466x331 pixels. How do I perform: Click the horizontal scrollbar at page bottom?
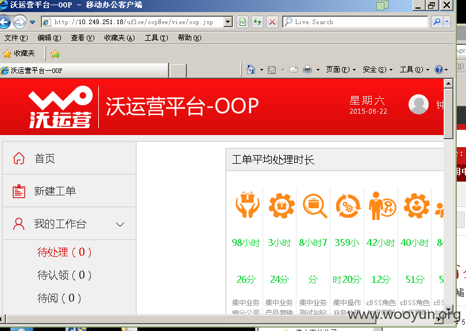(x=221, y=320)
